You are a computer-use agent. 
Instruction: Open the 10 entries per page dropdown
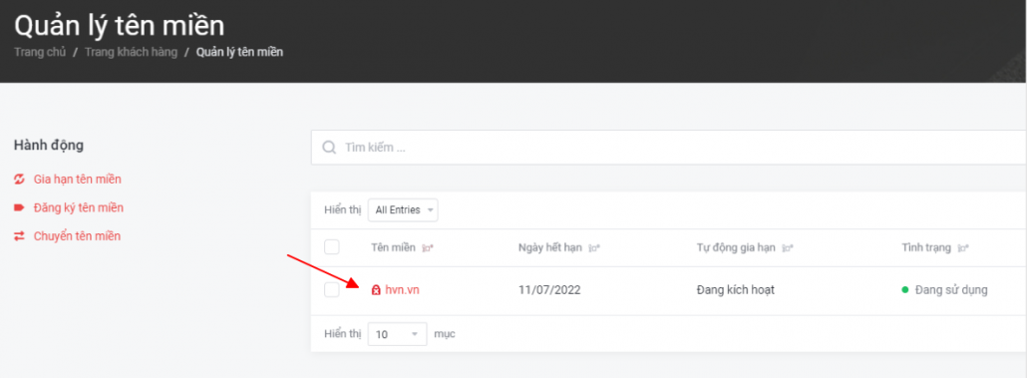coord(398,334)
